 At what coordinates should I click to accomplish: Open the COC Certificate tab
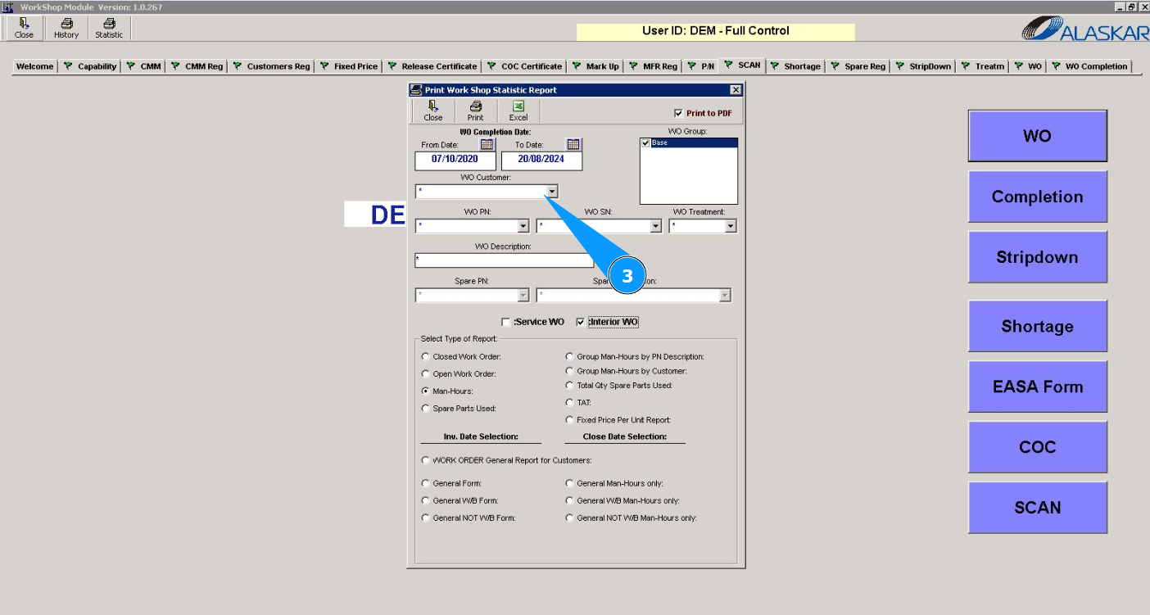525,66
